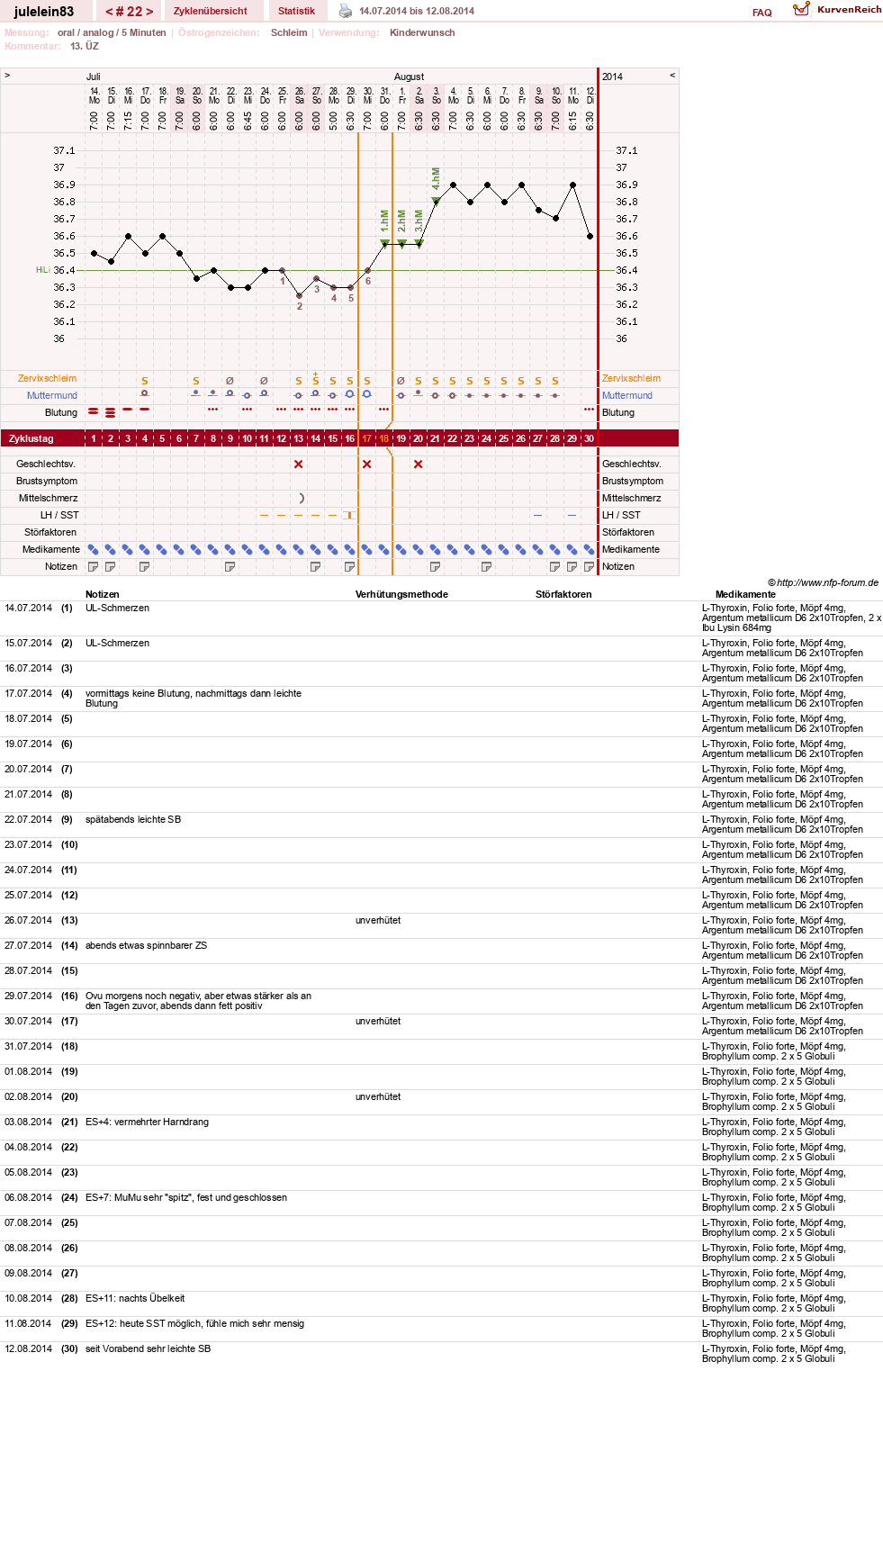883x1542 pixels.
Task: Click the julelein83 username header
Action: click(44, 12)
